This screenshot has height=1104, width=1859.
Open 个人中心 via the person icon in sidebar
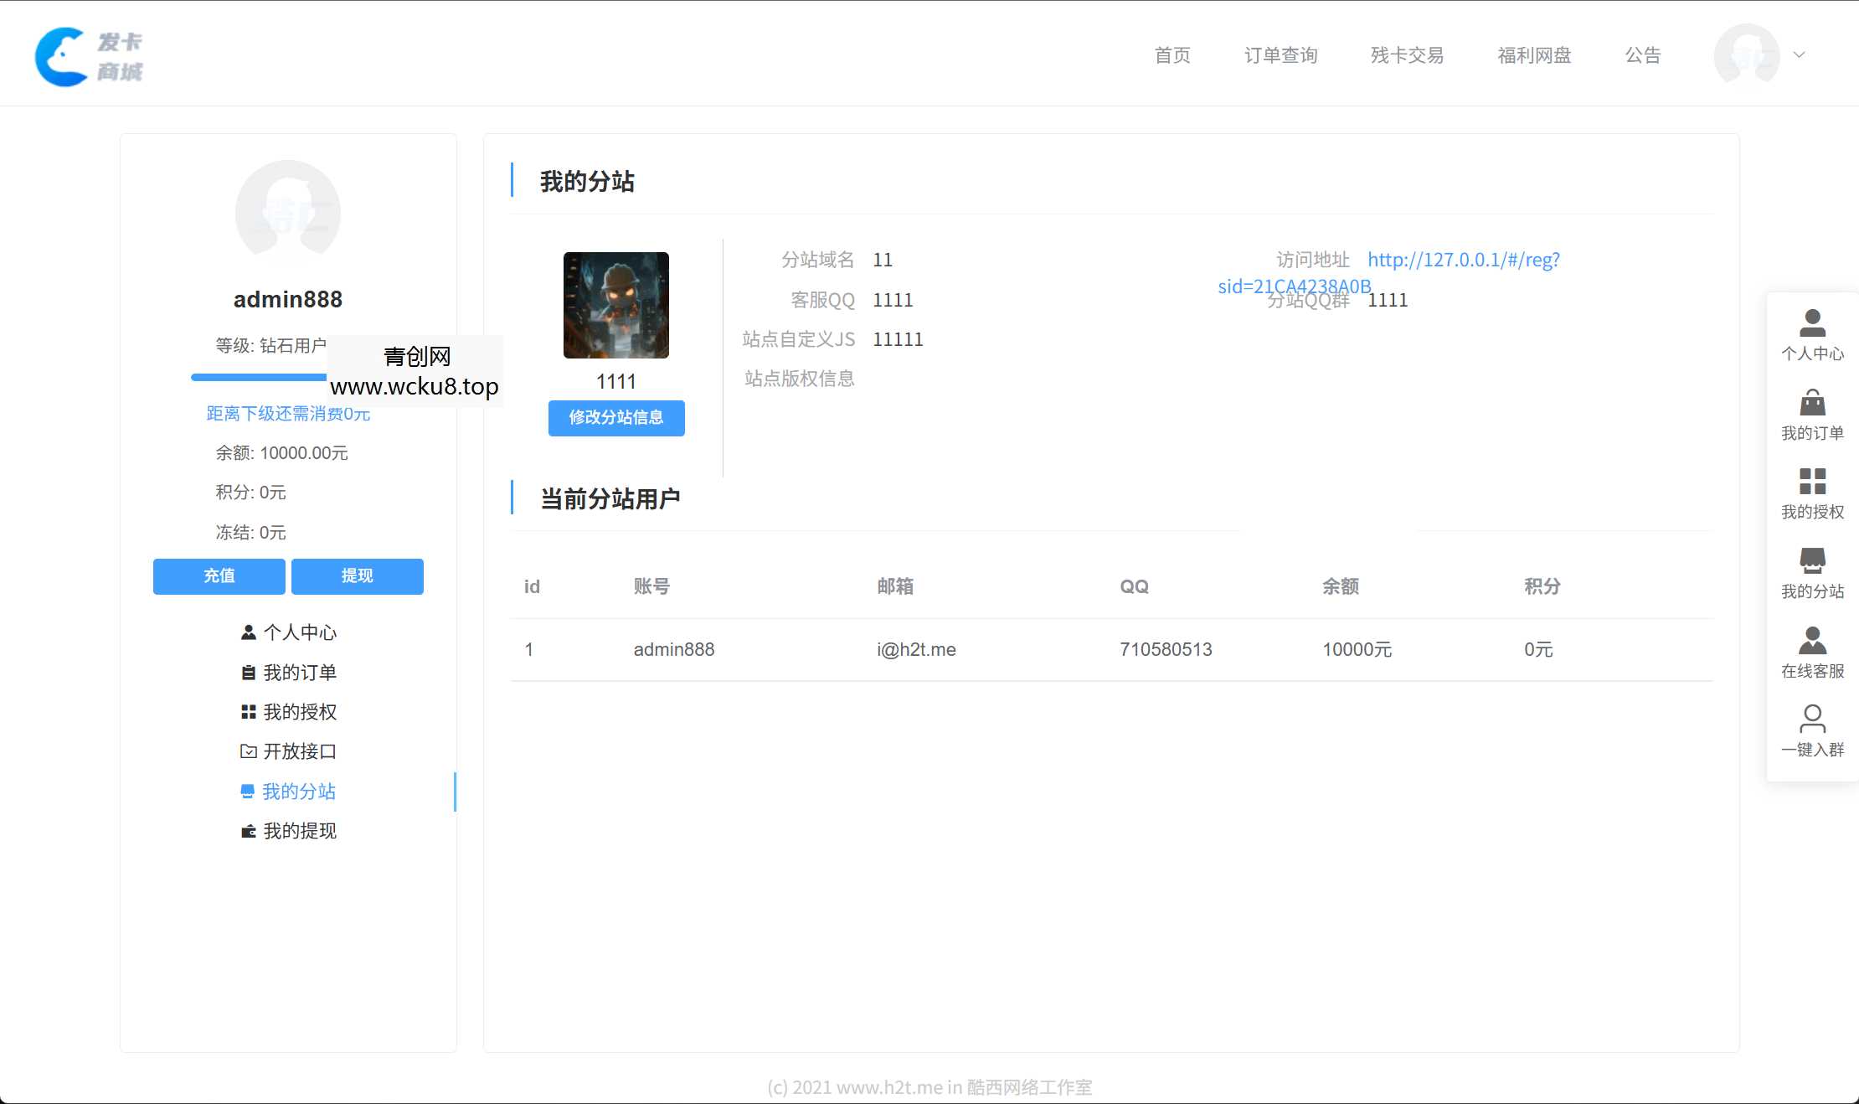tap(247, 632)
